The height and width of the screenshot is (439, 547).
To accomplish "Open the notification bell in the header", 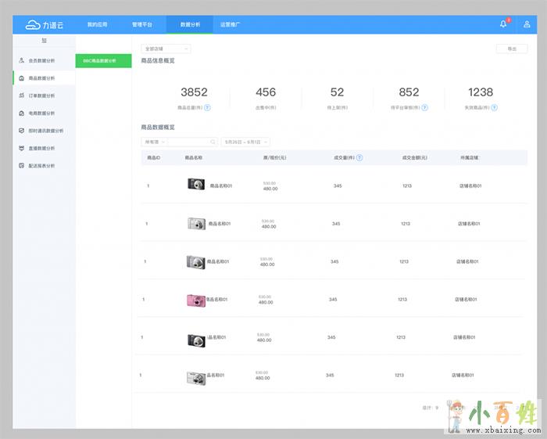I will click(503, 24).
